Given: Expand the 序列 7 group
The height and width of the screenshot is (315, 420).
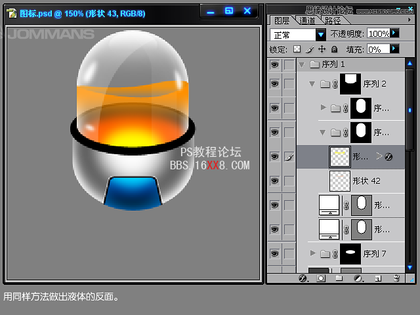Looking at the screenshot, I should tap(313, 253).
